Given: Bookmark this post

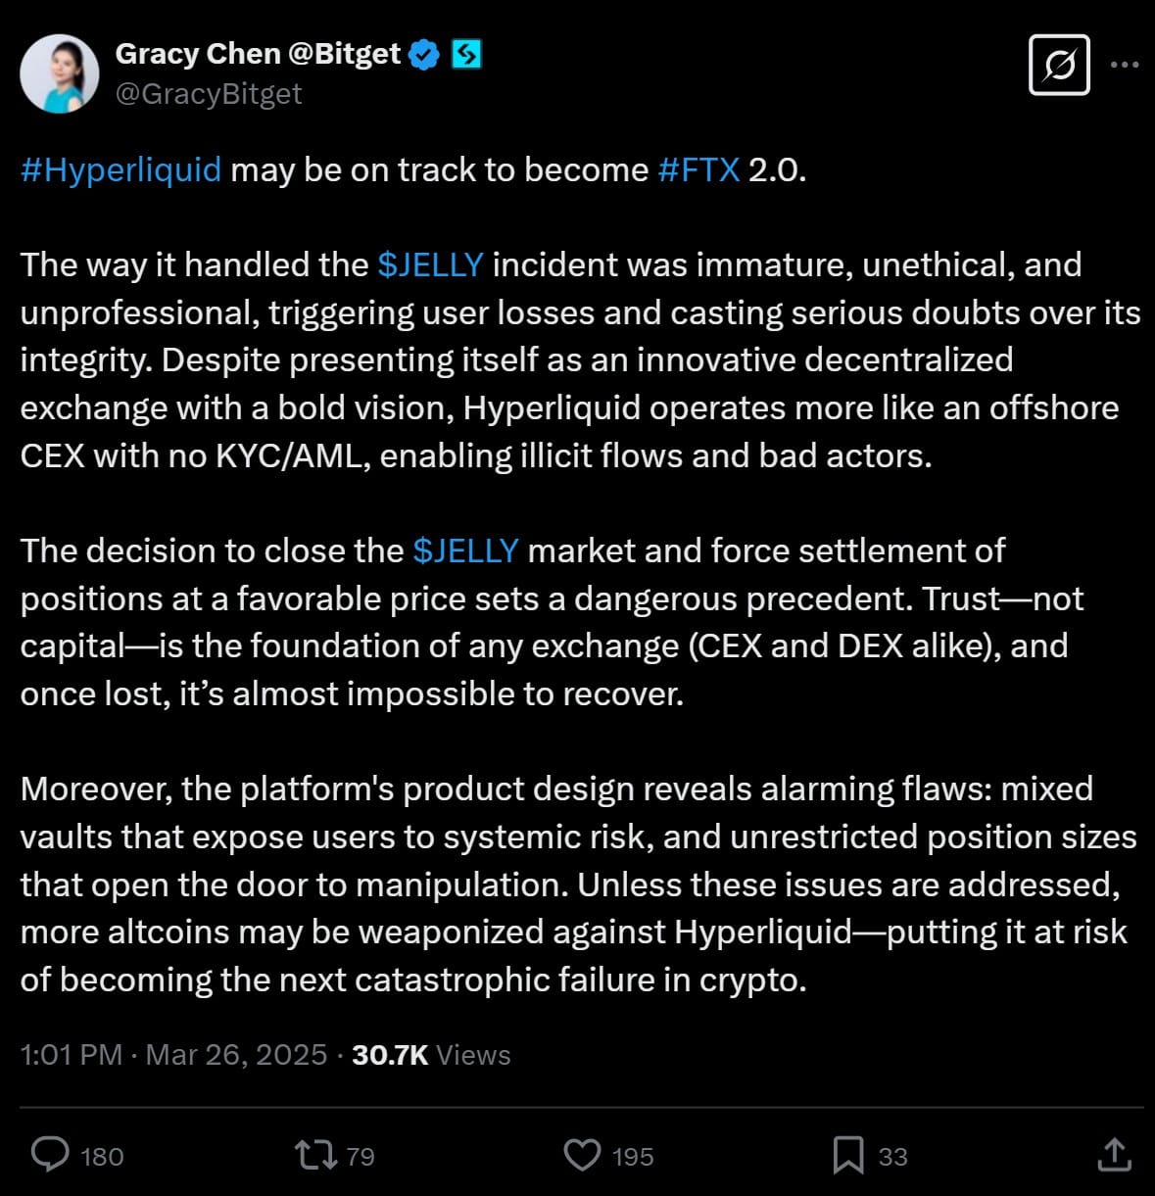Looking at the screenshot, I should [848, 1155].
